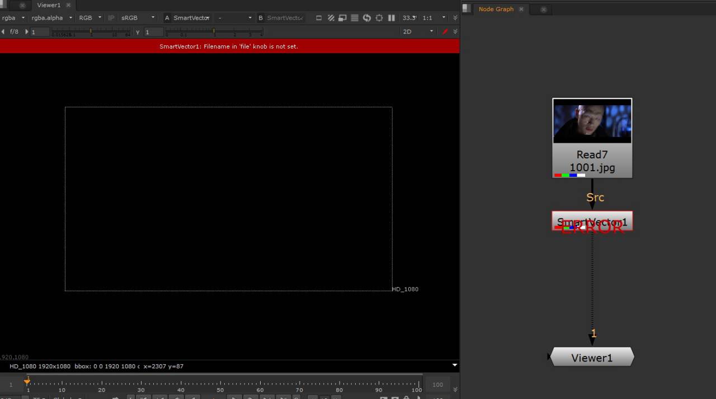716x399 pixels.
Task: Click the Read7 1001.jpg node label
Action: [592, 161]
